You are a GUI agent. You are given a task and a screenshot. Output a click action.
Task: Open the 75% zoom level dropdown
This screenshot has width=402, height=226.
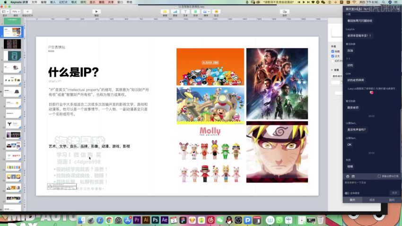tap(16, 11)
